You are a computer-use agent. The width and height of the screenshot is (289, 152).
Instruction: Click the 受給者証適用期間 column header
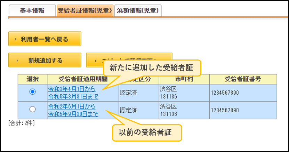83,79
